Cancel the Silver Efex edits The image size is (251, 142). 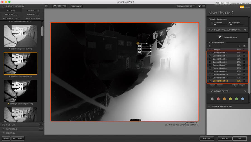(225, 138)
